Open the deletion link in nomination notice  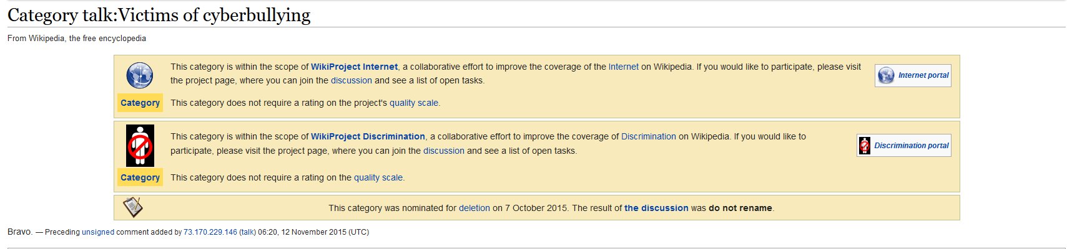coord(474,208)
